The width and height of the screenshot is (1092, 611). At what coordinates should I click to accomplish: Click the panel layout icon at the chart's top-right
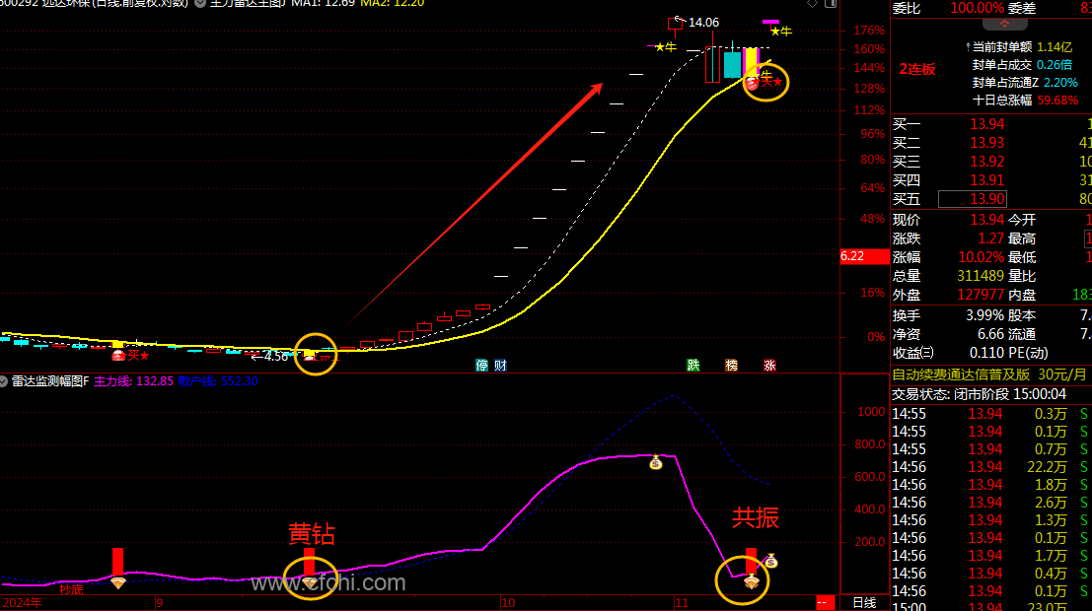831,4
